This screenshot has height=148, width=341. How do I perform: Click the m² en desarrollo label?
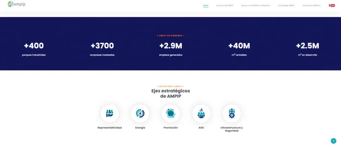308,55
